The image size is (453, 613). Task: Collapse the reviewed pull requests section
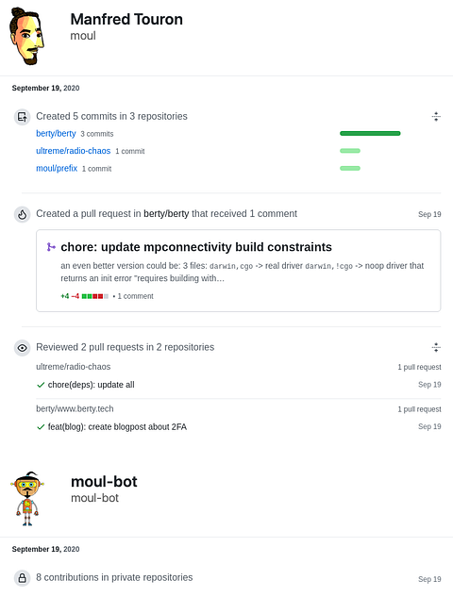tap(436, 347)
